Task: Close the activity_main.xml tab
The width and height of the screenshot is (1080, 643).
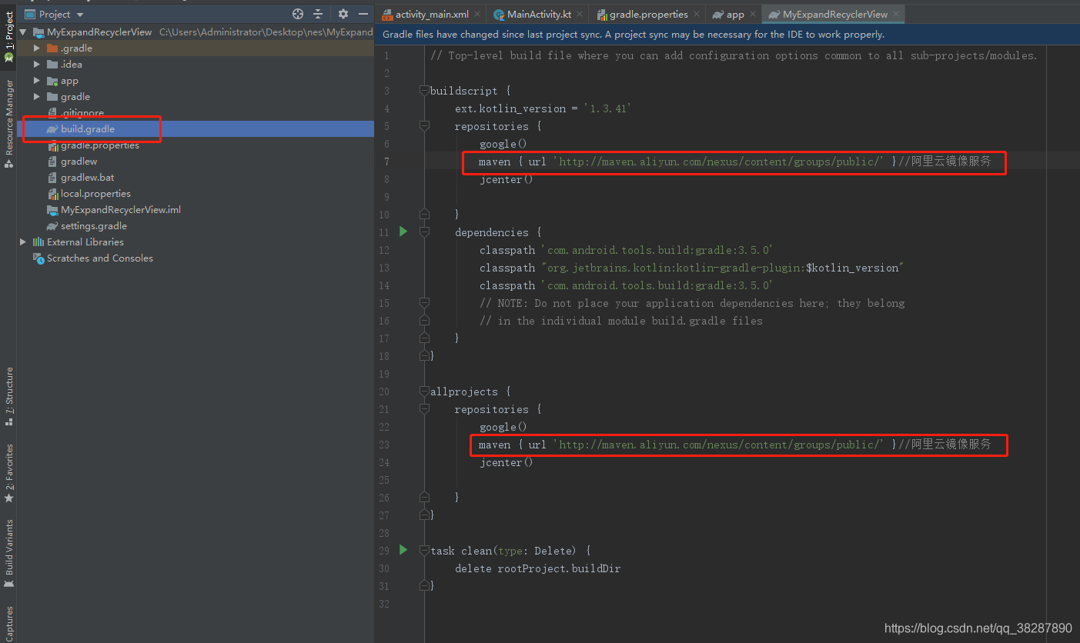Action: point(477,14)
